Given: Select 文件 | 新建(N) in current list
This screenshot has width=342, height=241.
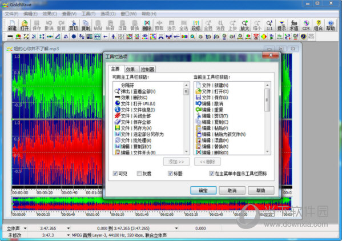Looking at the screenshot, I should 212,85.
